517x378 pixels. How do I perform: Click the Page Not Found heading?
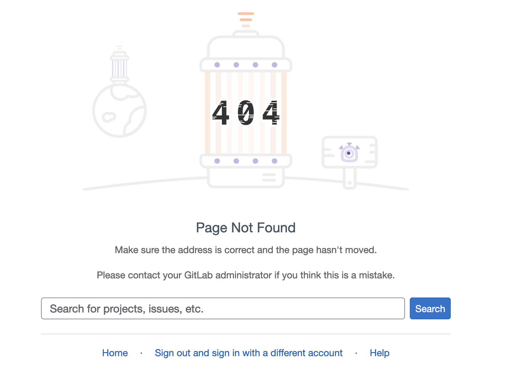click(x=246, y=228)
